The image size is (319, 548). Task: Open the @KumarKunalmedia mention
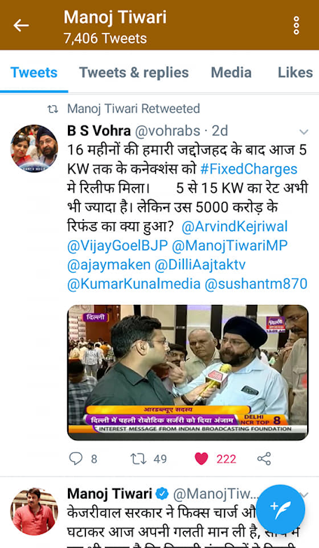pyautogui.click(x=134, y=284)
